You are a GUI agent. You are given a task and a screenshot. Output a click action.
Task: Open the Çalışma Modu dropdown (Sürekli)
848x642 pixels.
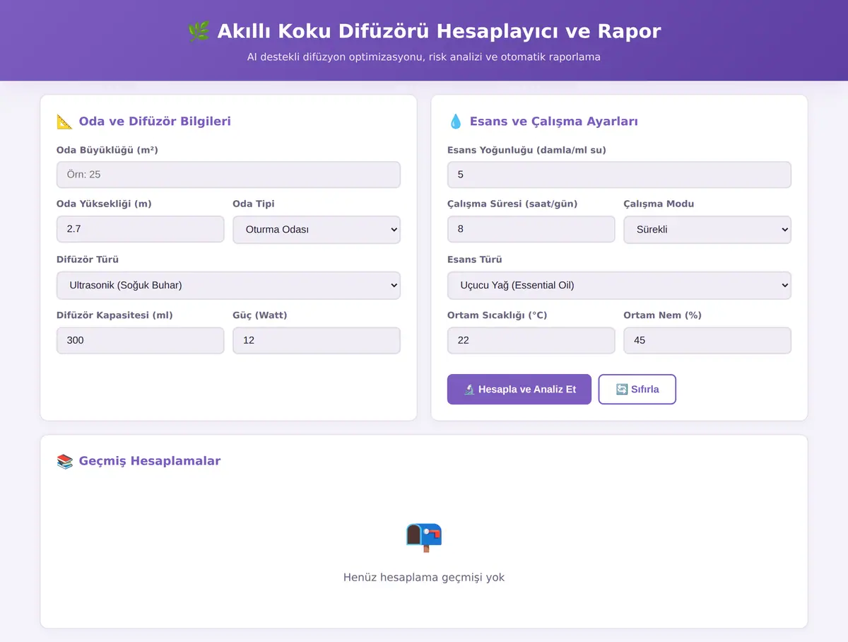click(707, 229)
